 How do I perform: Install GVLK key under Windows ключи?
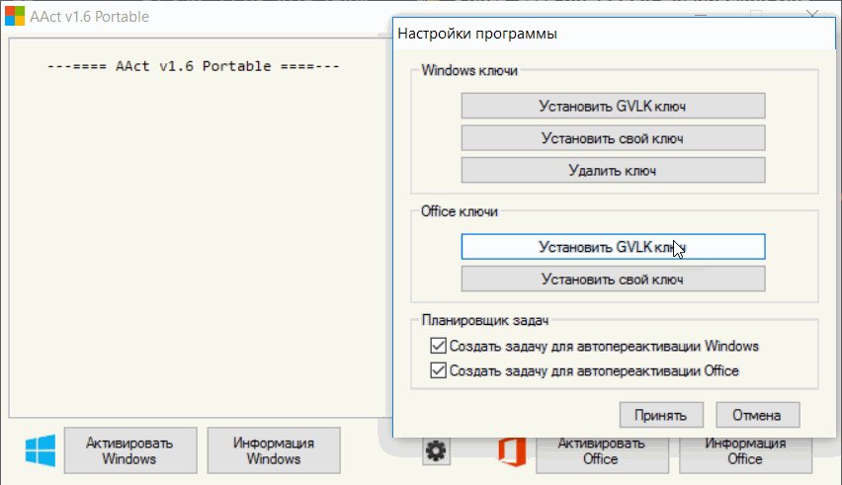(613, 106)
